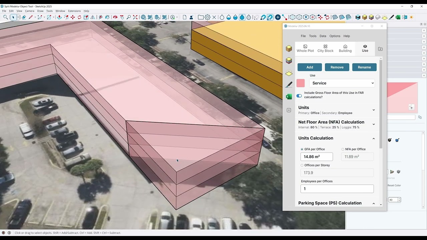Image resolution: width=427 pixels, height=240 pixels.
Task: Open the Modelur Options menu
Action: [335, 36]
